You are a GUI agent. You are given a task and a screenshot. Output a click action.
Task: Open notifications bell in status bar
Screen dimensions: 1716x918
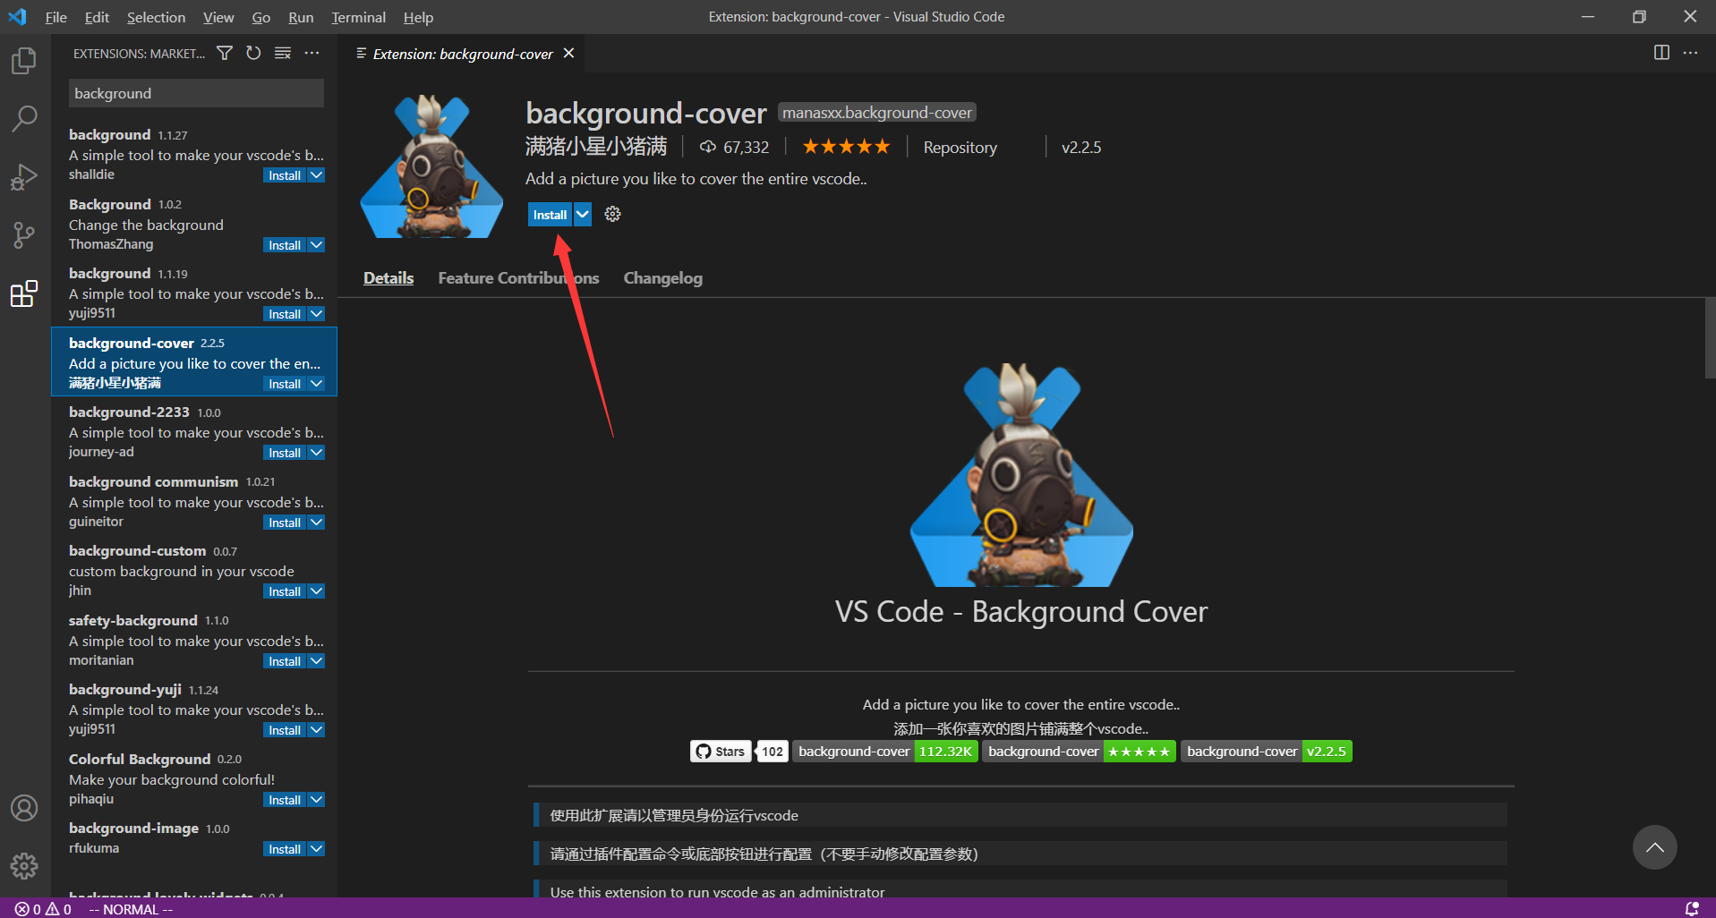point(1692,909)
